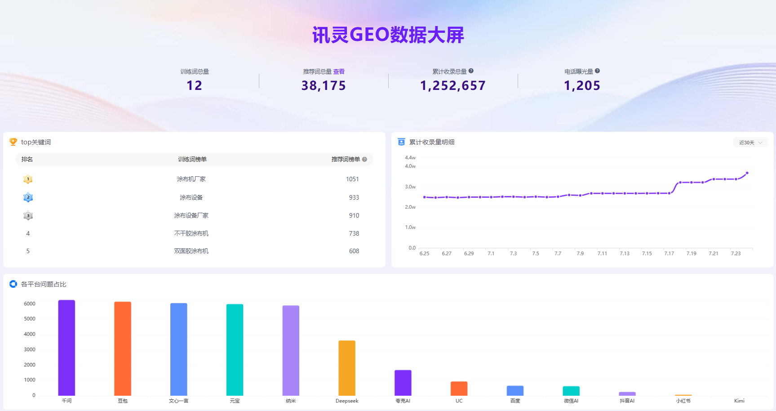
Task: Click the 千问 purple bar
Action: coord(67,348)
